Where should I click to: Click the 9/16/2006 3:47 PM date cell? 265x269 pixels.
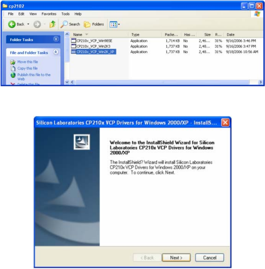(241, 46)
